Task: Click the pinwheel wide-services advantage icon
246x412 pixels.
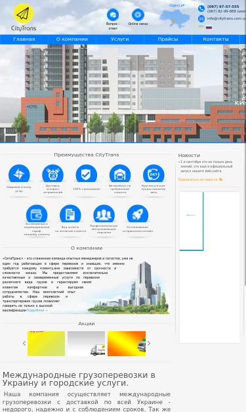Action: [x=19, y=173]
